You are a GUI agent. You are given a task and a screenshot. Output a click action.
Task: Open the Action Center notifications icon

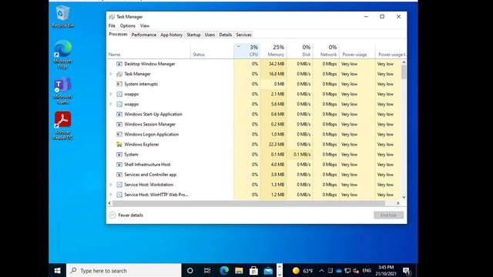(406, 270)
